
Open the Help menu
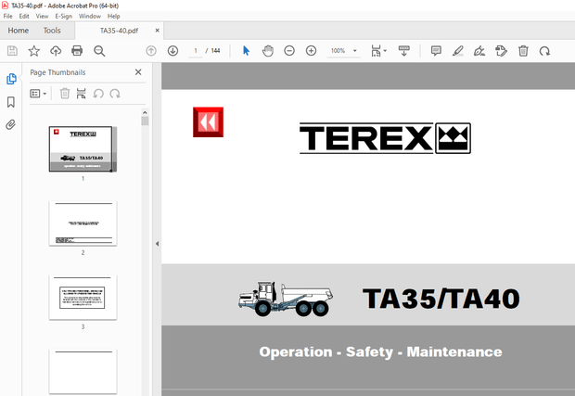[114, 16]
